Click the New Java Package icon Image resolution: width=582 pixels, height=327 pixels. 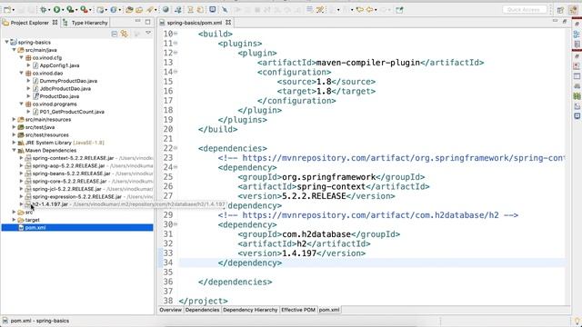(100, 10)
